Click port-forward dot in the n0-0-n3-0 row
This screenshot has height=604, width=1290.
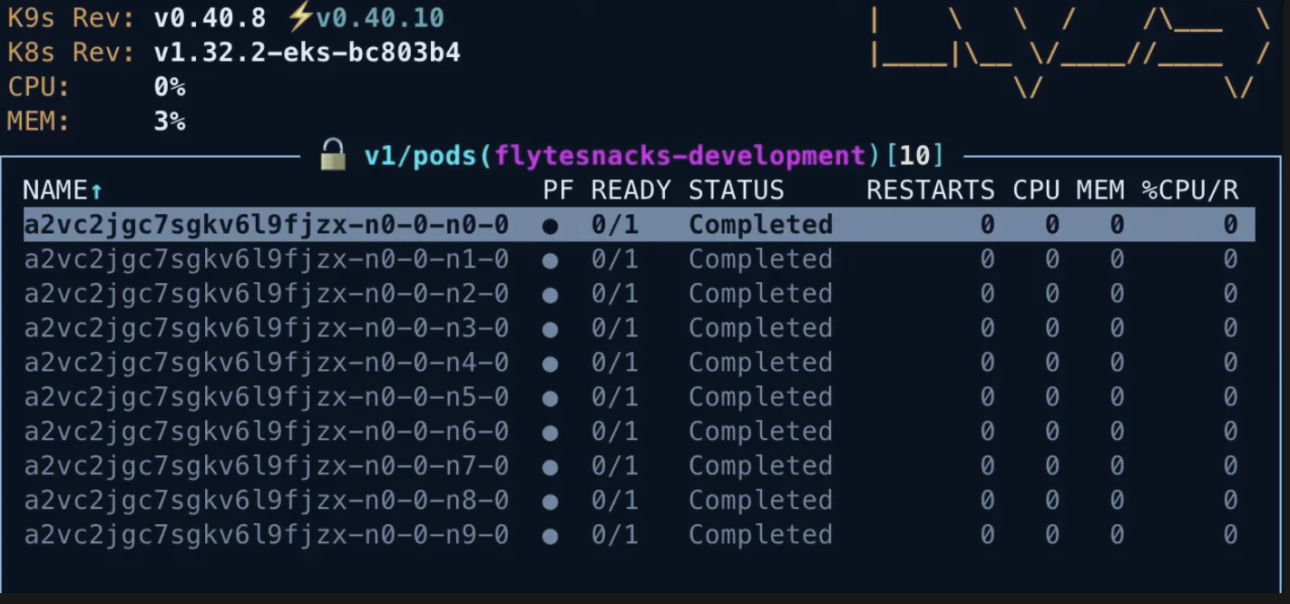(x=550, y=329)
